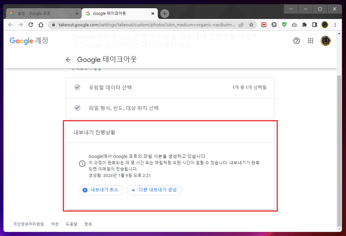Click the clock icon in progress section
The image size is (346, 236).
click(82, 164)
